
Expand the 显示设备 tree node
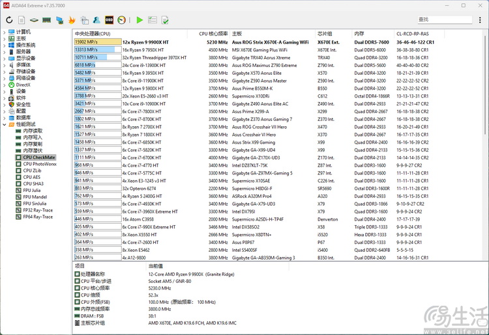coord(5,58)
